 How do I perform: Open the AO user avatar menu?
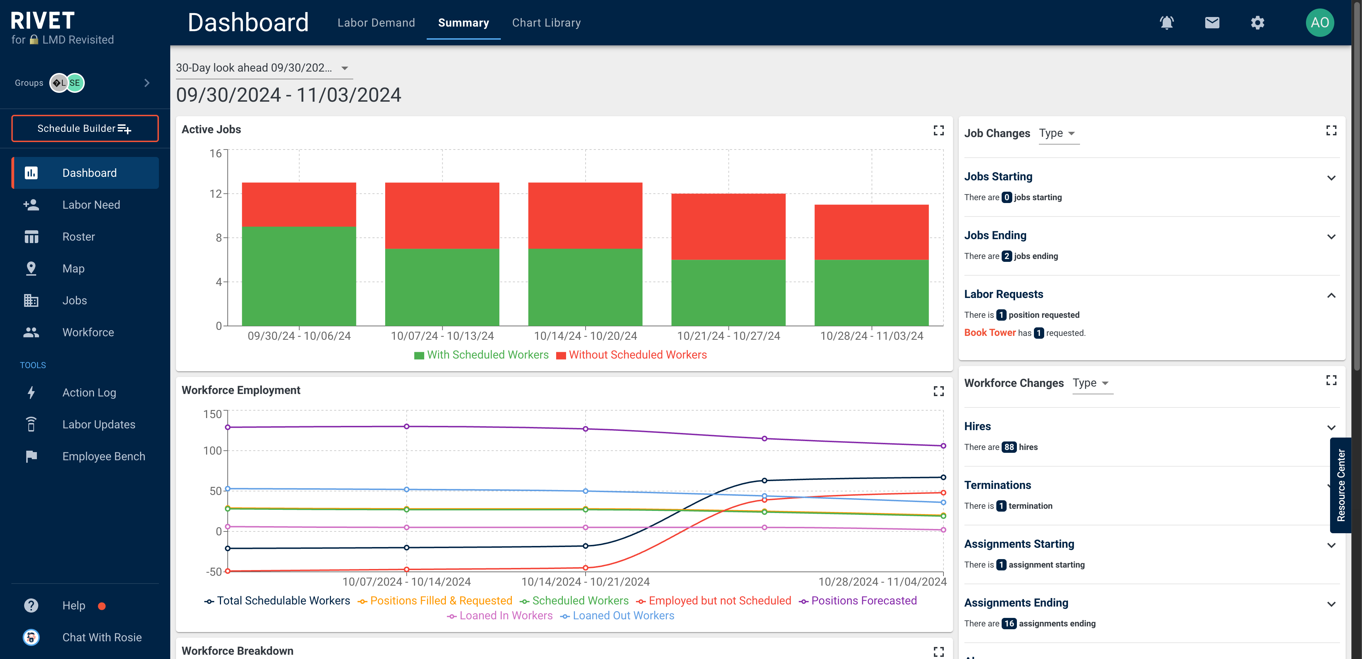pos(1320,23)
